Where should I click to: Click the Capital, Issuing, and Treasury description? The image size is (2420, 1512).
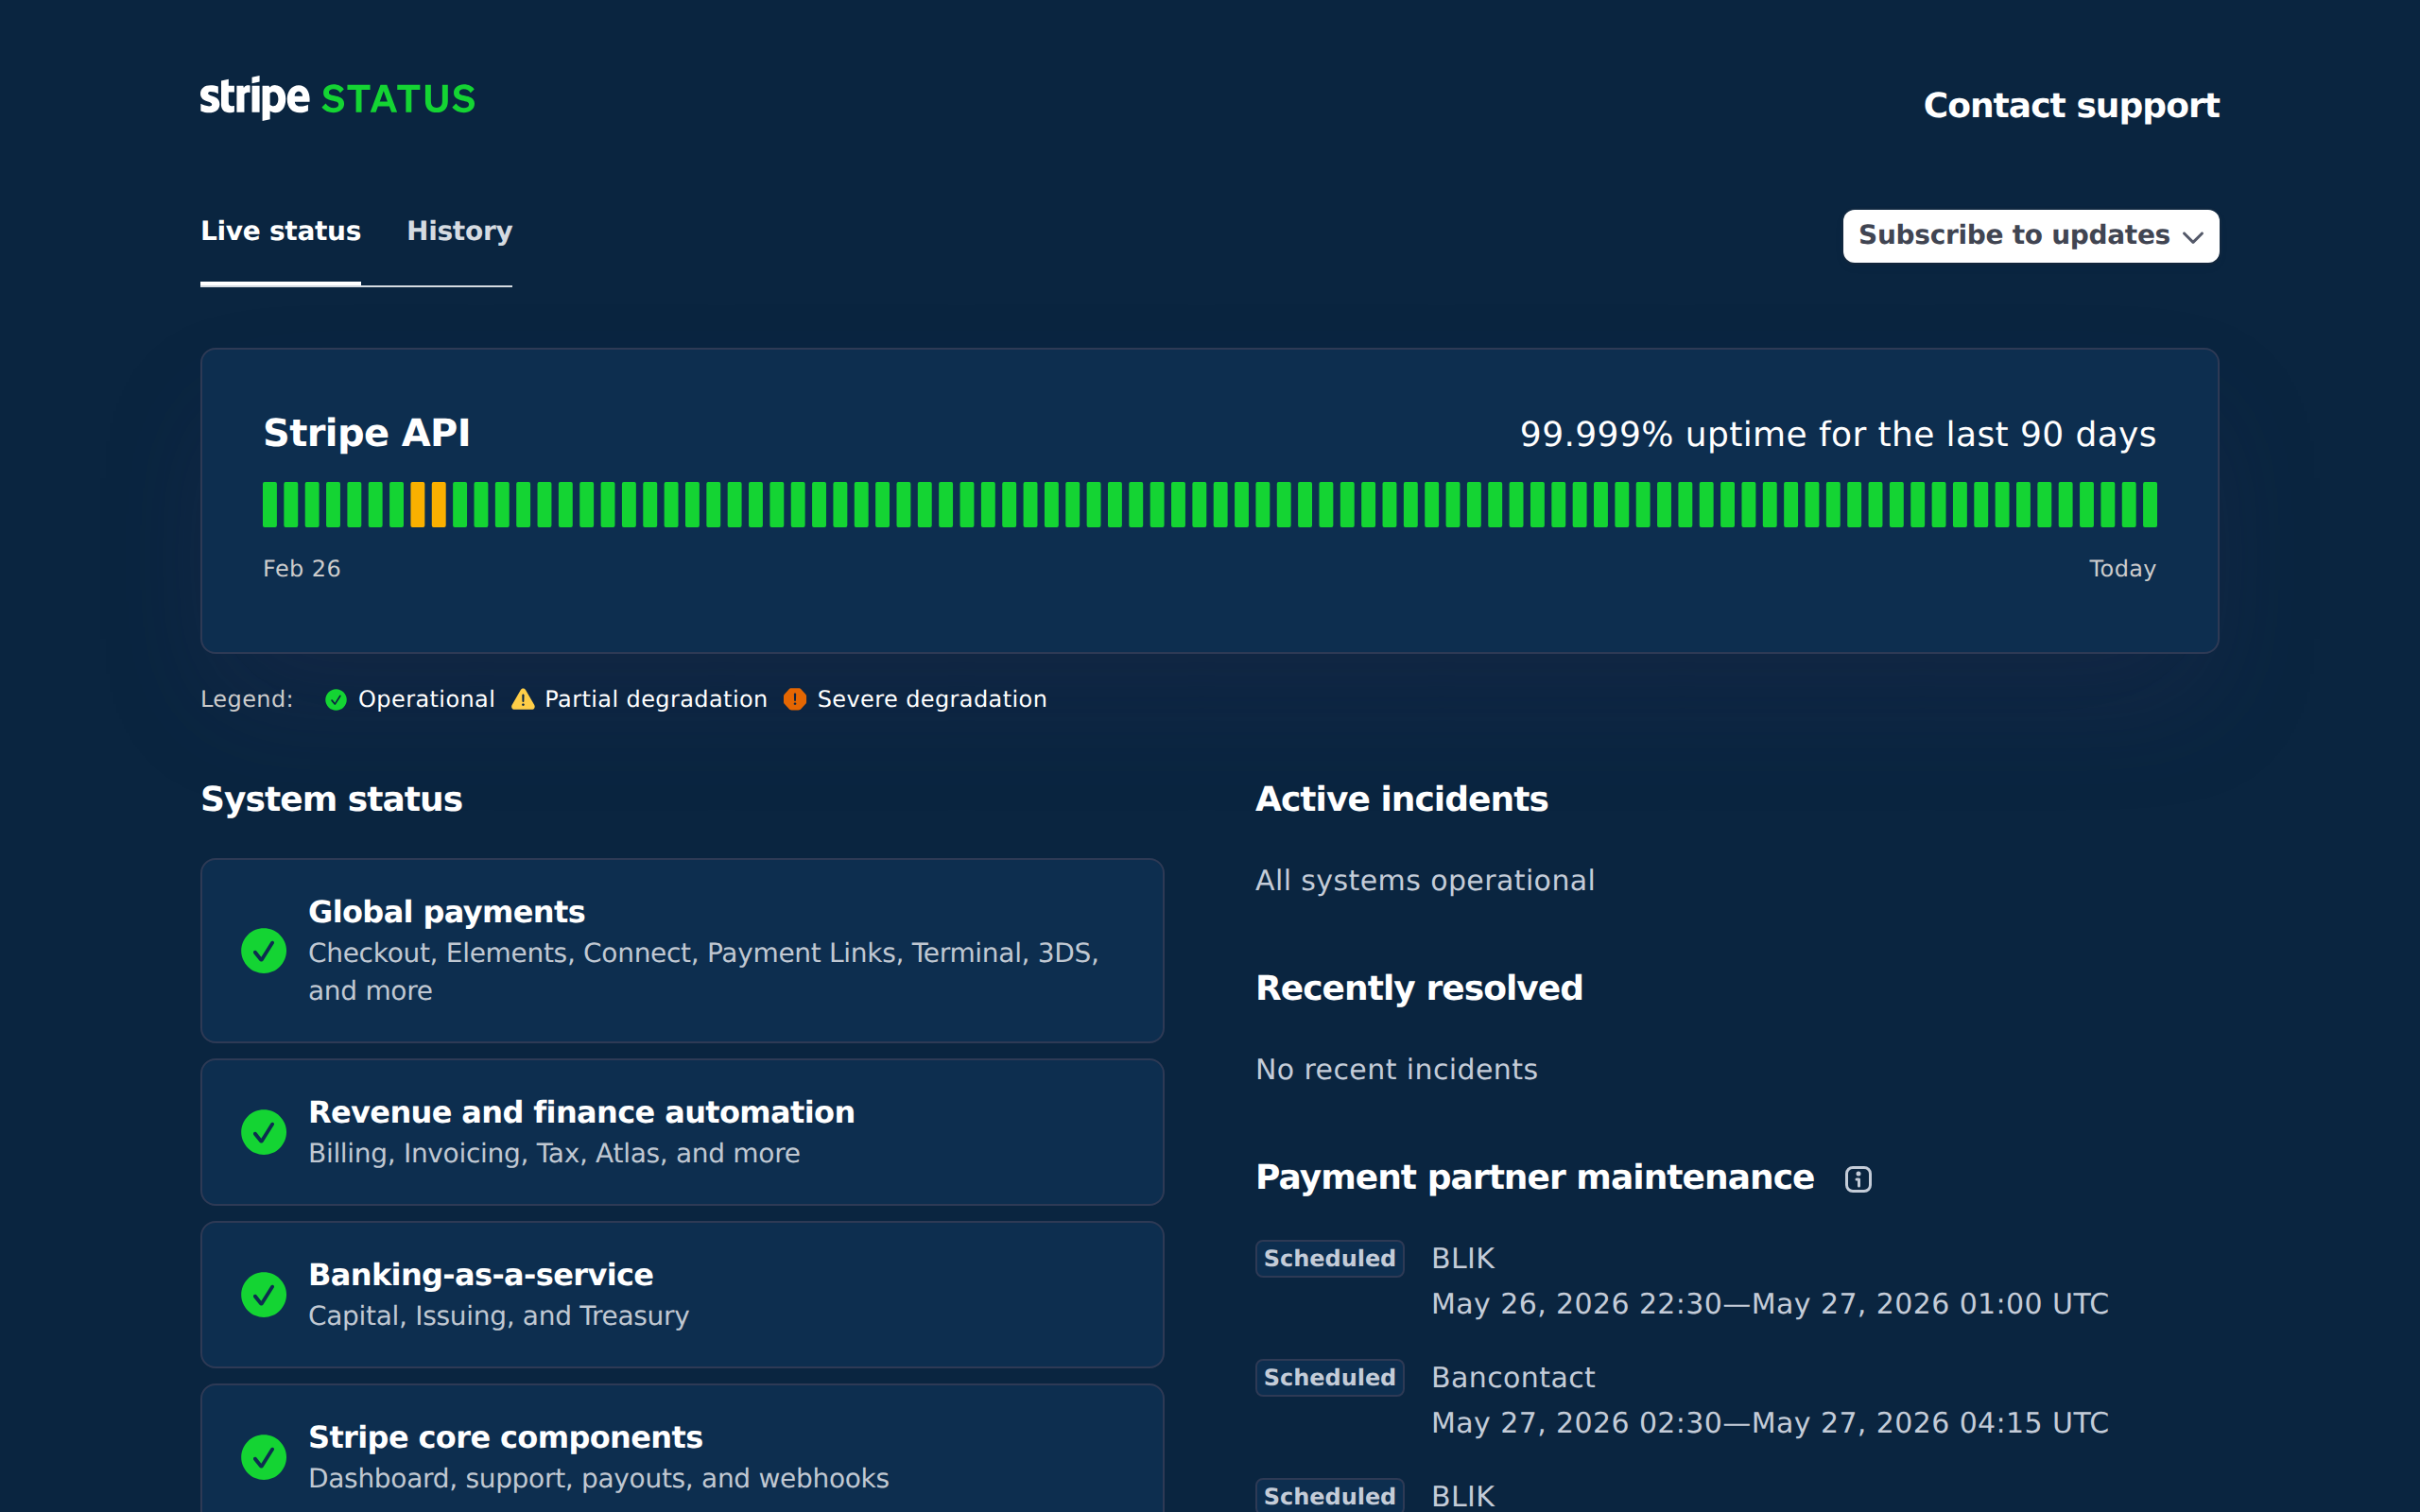pos(499,1316)
